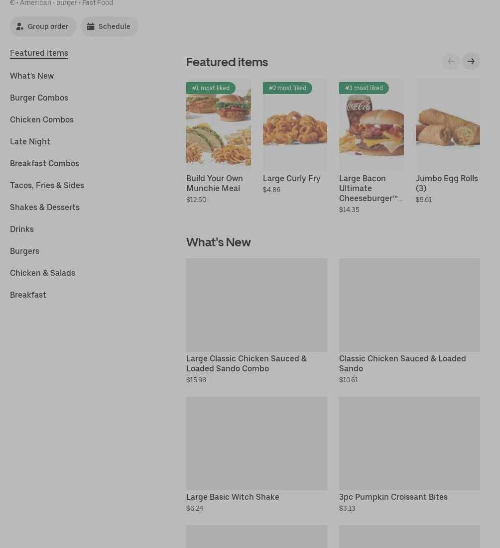Jump to the What's New menu section
The width and height of the screenshot is (500, 548).
point(32,76)
